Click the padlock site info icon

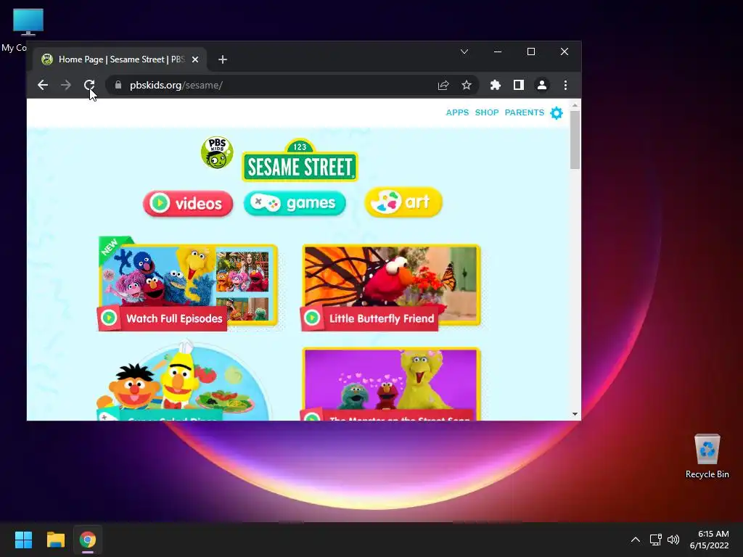coord(118,86)
